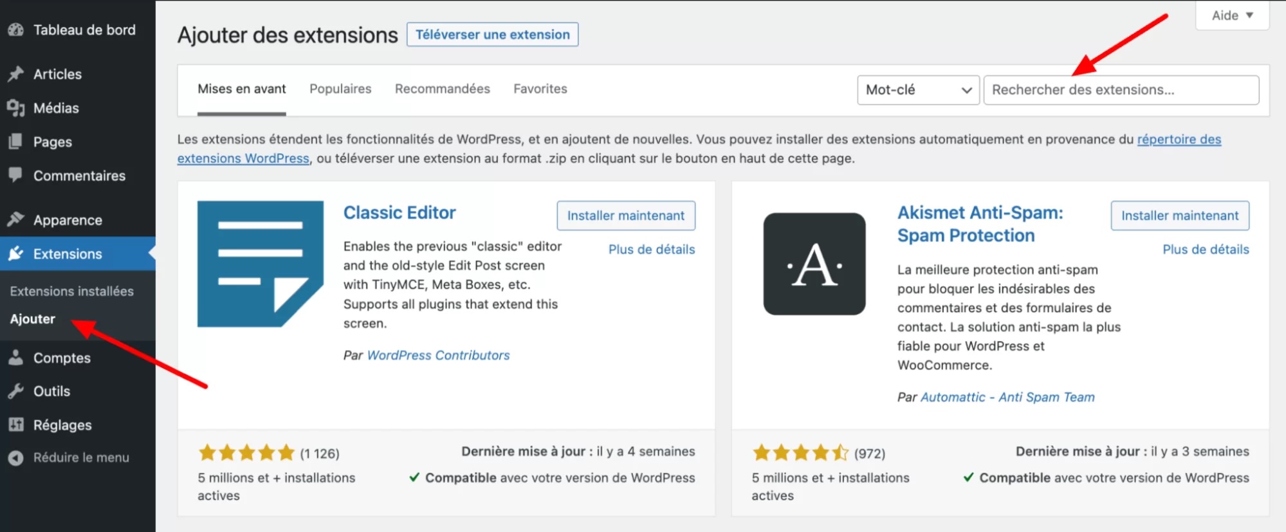Expand the Aide help panel
Viewport: 1286px width, 532px height.
click(1232, 15)
